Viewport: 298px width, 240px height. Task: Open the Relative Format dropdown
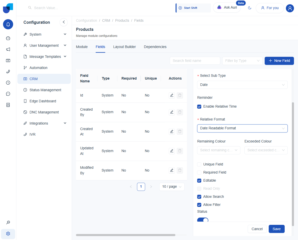[x=242, y=128]
